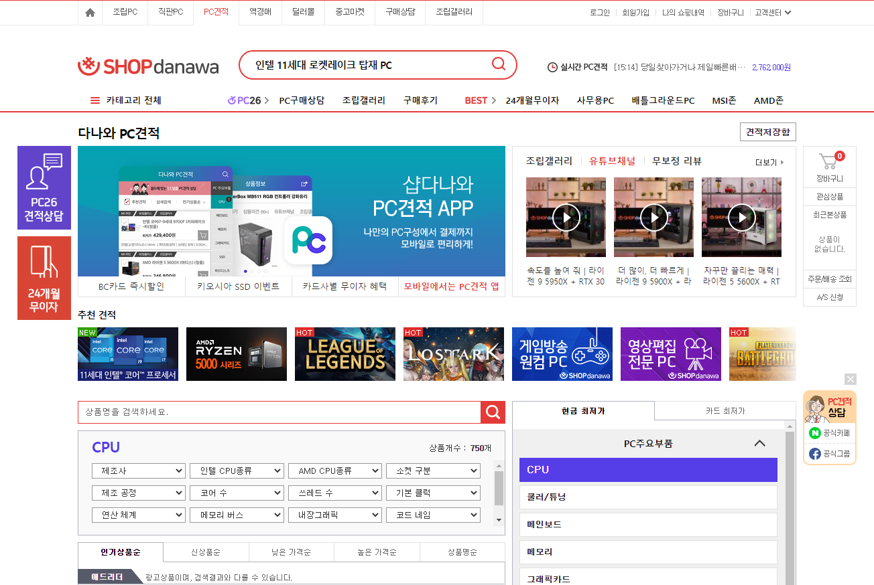Click 주문/배송 조회 in sidebar
The image size is (874, 585).
coord(830,279)
